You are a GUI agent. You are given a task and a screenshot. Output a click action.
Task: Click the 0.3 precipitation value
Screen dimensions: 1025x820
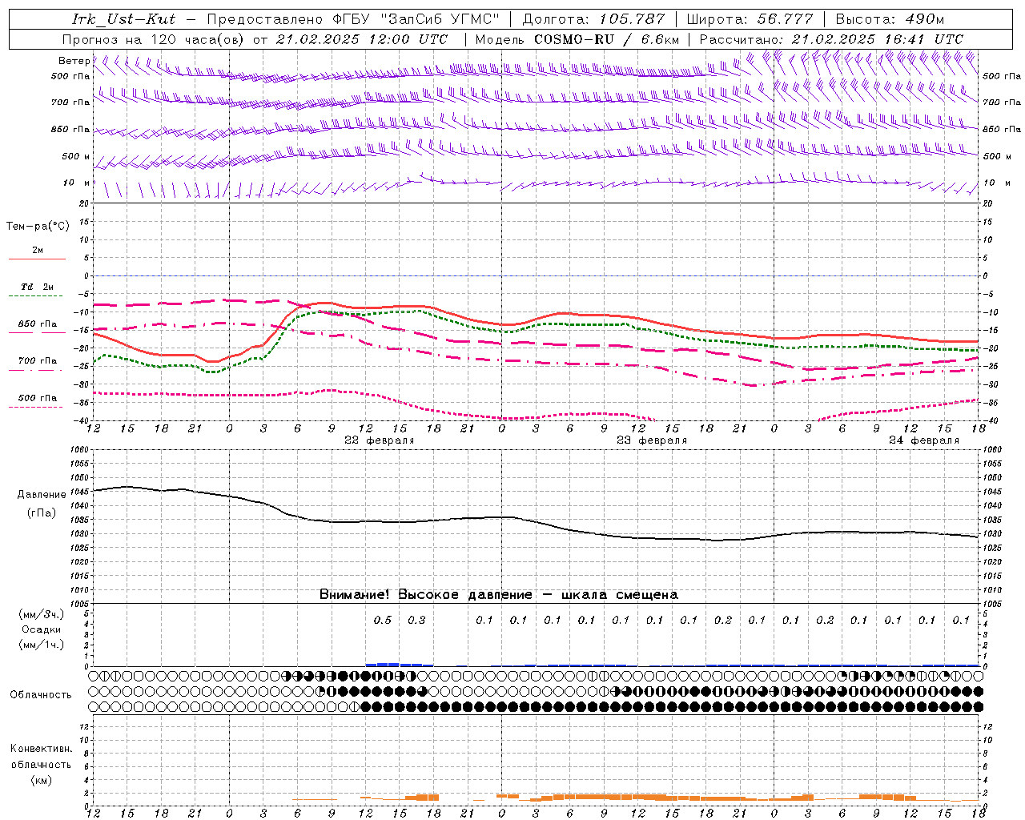[416, 620]
